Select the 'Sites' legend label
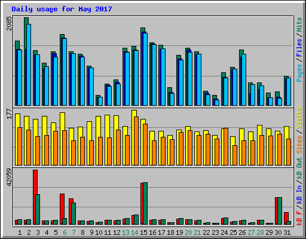The height and width of the screenshot is (239, 306). [x=299, y=145]
